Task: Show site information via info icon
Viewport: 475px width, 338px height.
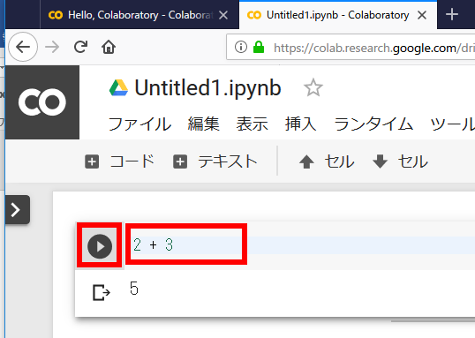Action: click(x=241, y=47)
